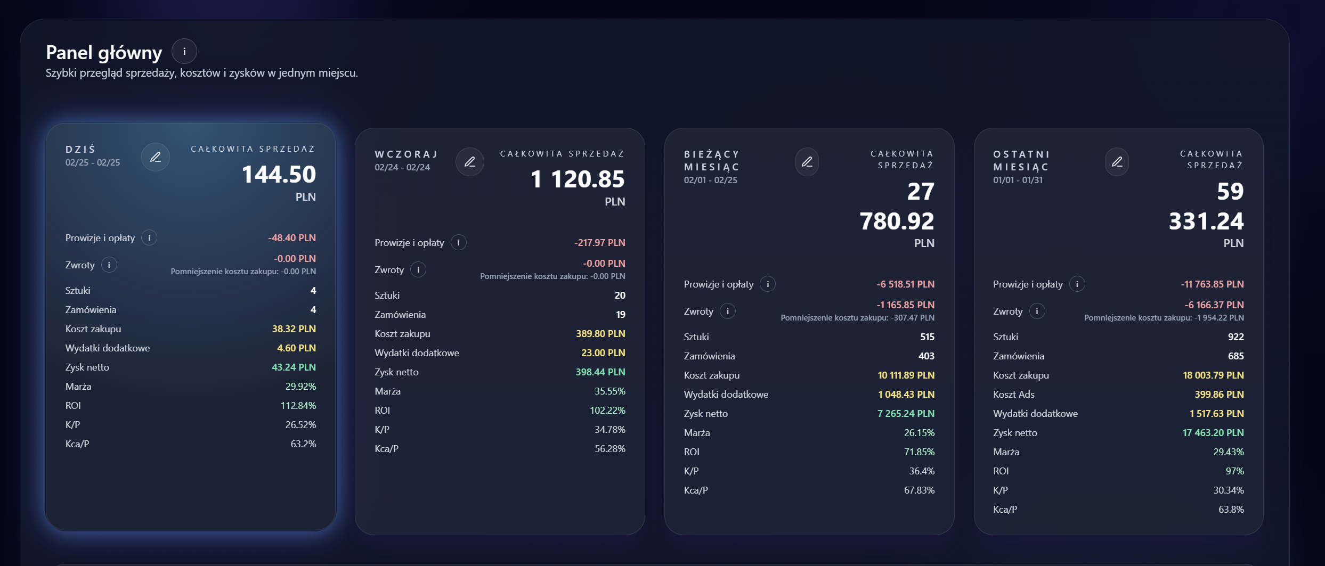The width and height of the screenshot is (1325, 566).
Task: Click the 1 120.85 total sales value
Action: pos(578,179)
